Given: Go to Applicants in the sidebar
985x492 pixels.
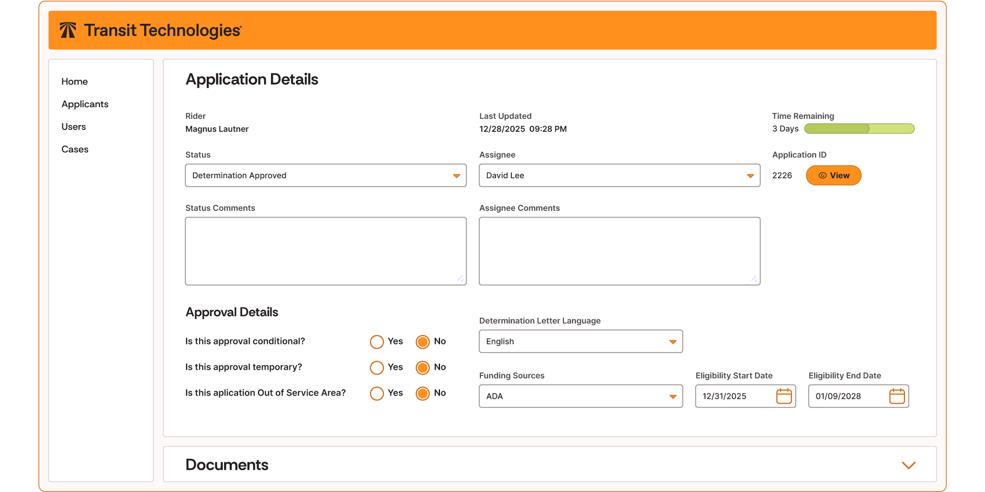Looking at the screenshot, I should tap(85, 104).
